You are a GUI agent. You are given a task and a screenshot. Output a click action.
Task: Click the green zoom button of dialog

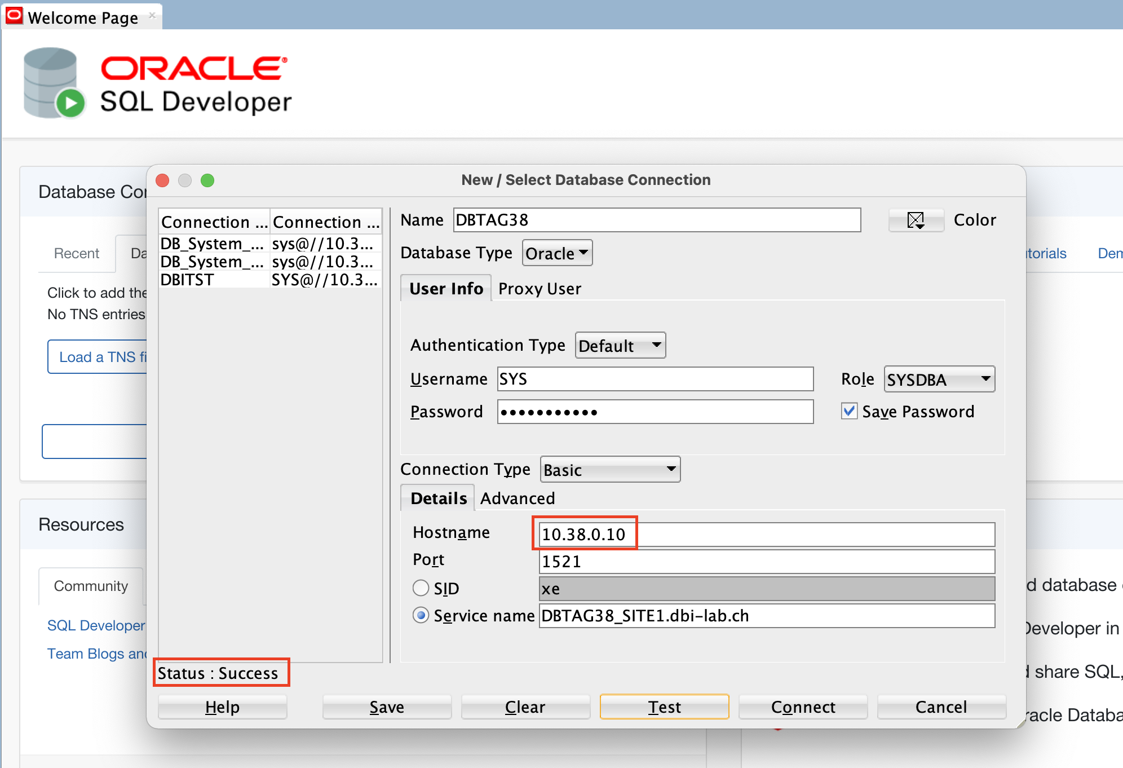(207, 180)
